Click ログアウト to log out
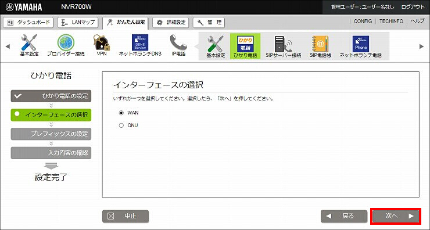Image resolution: width=430 pixels, height=230 pixels. click(x=413, y=7)
